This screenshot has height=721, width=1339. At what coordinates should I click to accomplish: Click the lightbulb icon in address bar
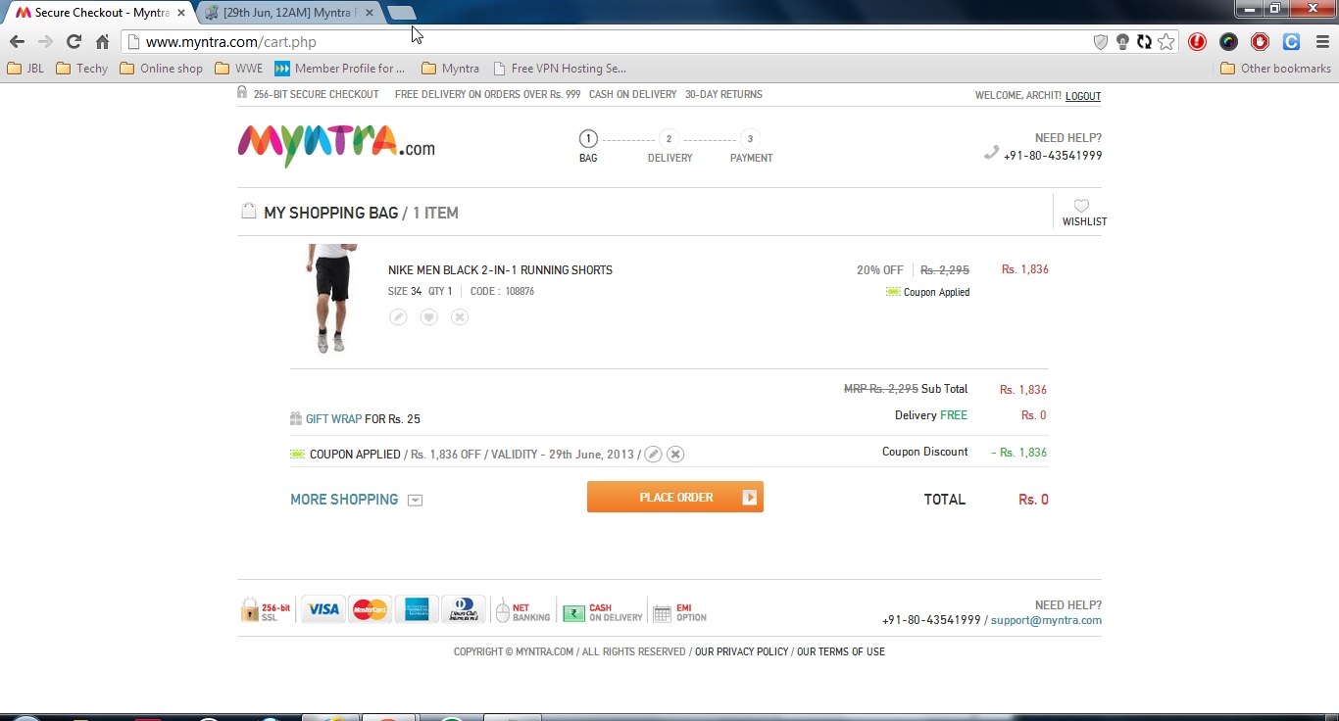pyautogui.click(x=1122, y=41)
